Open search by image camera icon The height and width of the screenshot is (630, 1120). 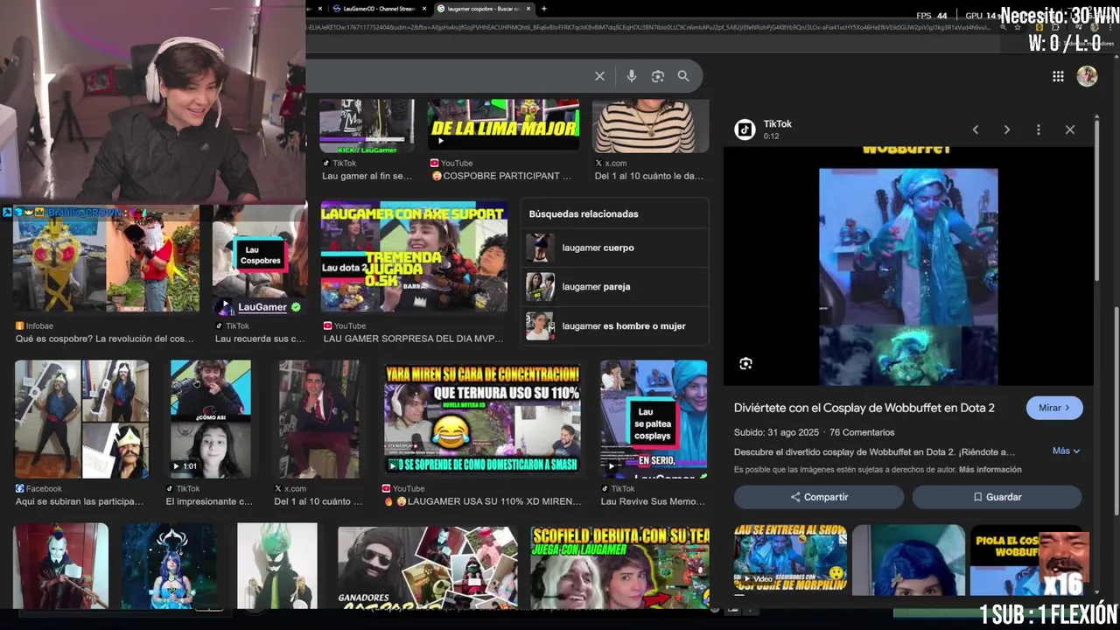(658, 76)
